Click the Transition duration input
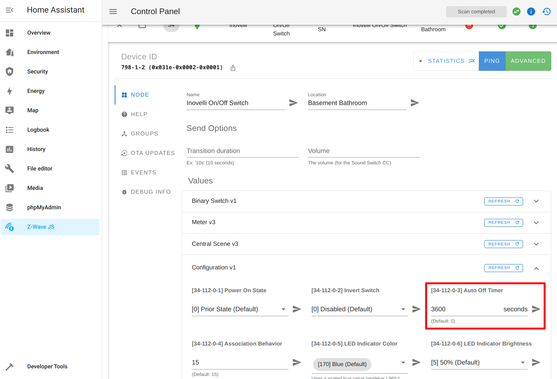The width and height of the screenshot is (557, 379). [242, 151]
